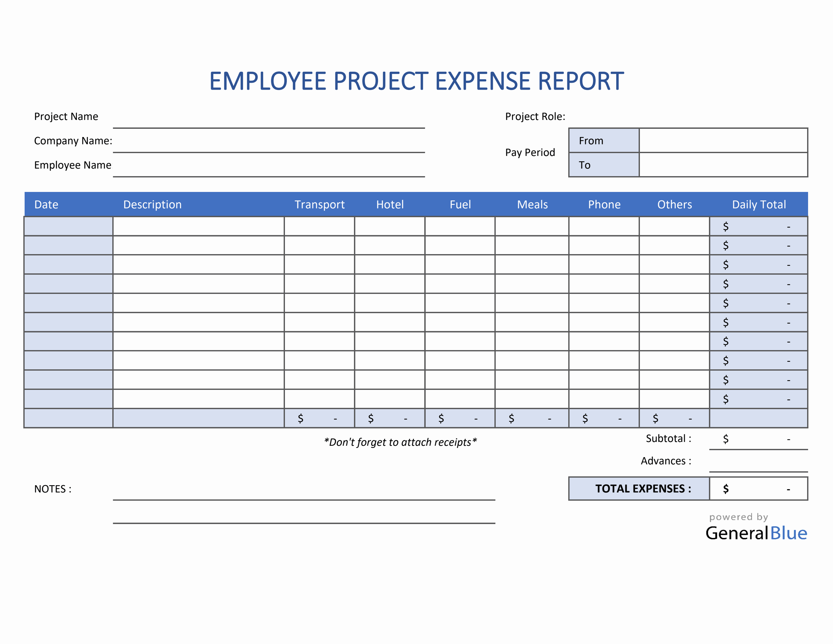Select the 'Fuel' column header
Image resolution: width=833 pixels, height=644 pixels.
coord(460,205)
